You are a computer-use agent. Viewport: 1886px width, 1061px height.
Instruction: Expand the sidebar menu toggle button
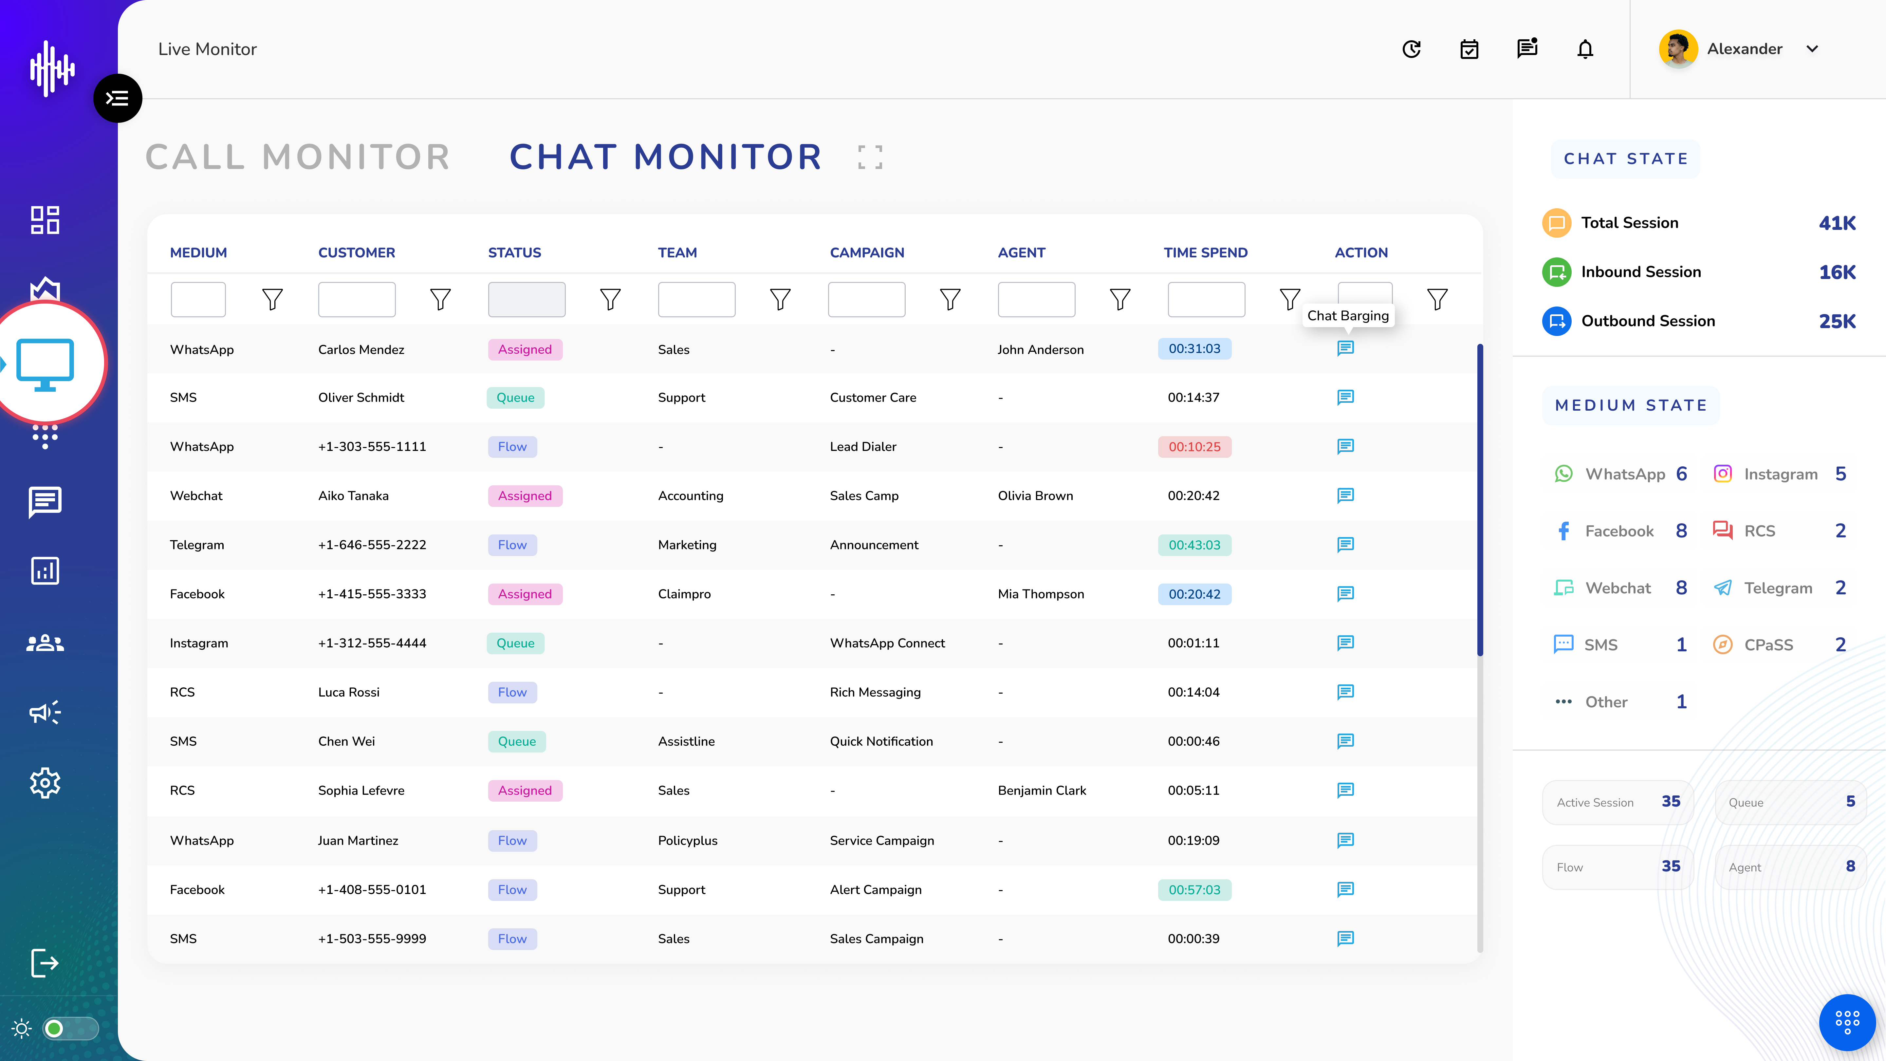[117, 98]
